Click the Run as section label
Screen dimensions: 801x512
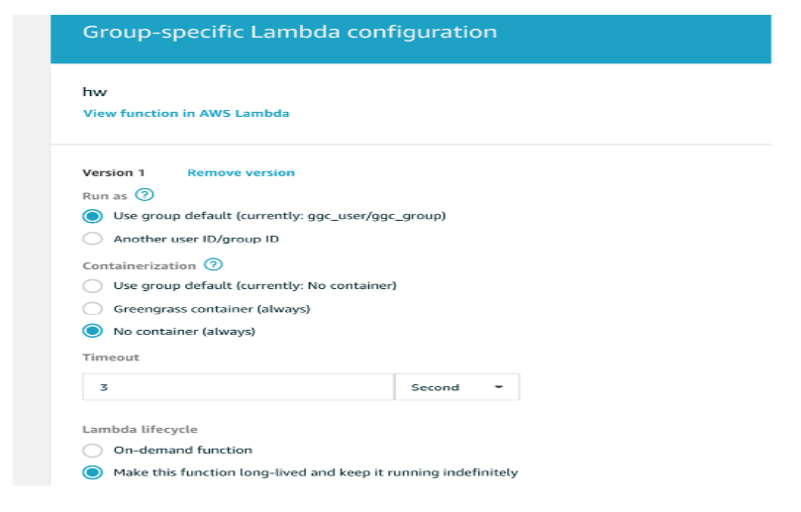[x=105, y=196]
